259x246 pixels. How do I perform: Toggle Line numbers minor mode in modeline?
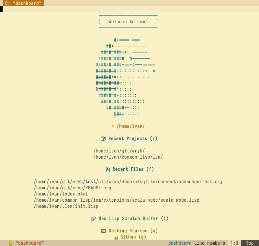(x=209, y=243)
